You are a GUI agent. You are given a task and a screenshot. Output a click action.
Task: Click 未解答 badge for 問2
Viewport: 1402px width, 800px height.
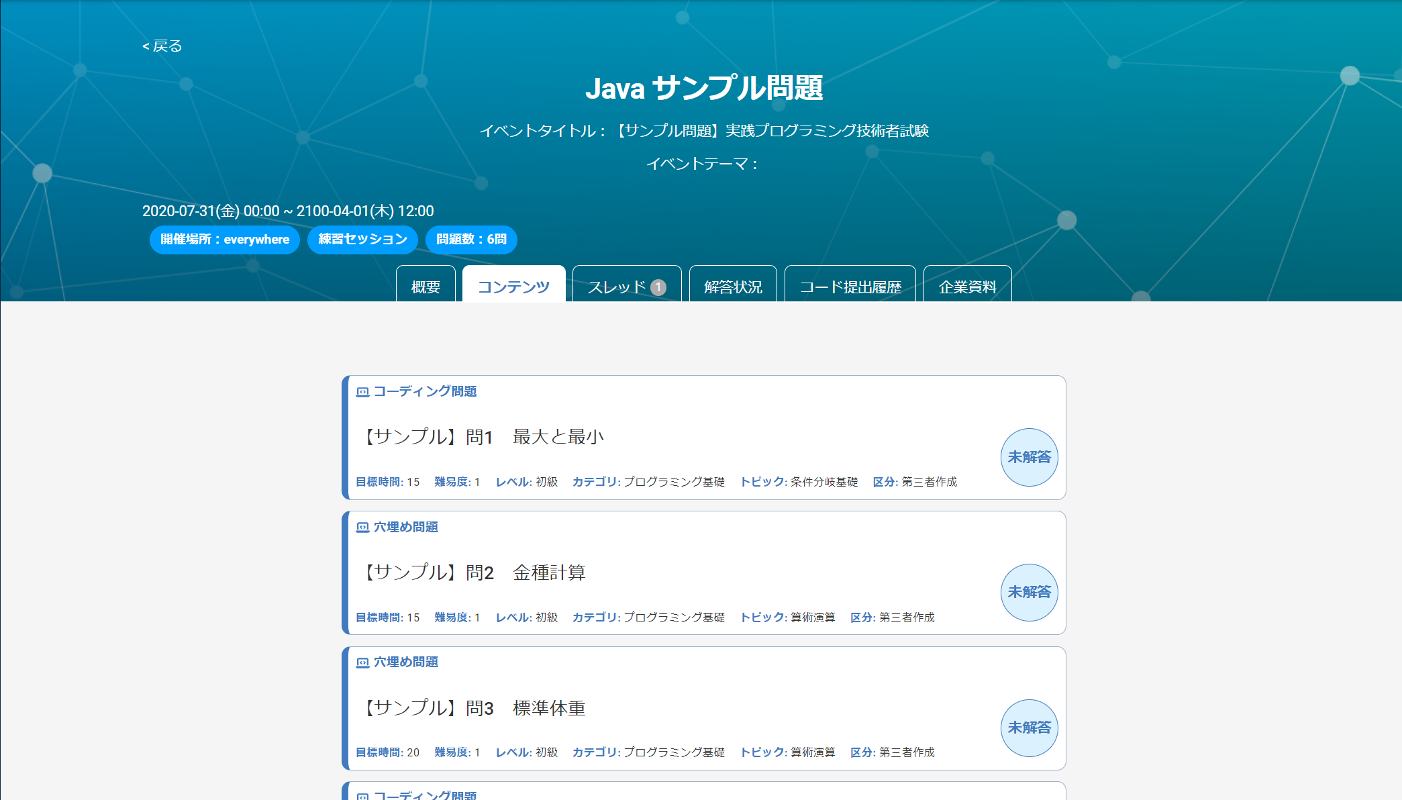1029,593
